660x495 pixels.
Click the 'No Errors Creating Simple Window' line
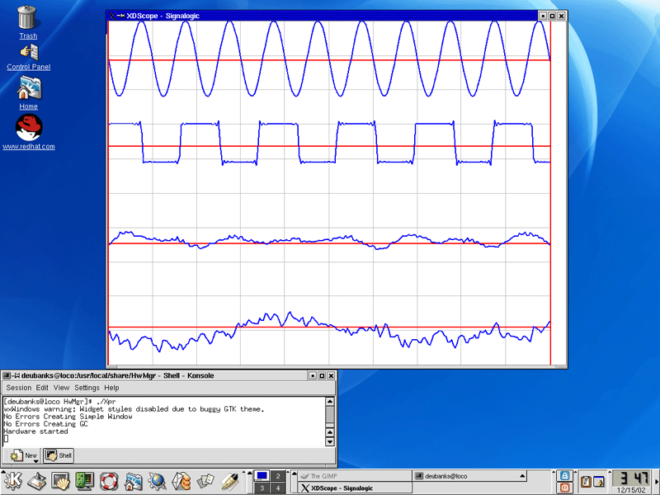(68, 417)
